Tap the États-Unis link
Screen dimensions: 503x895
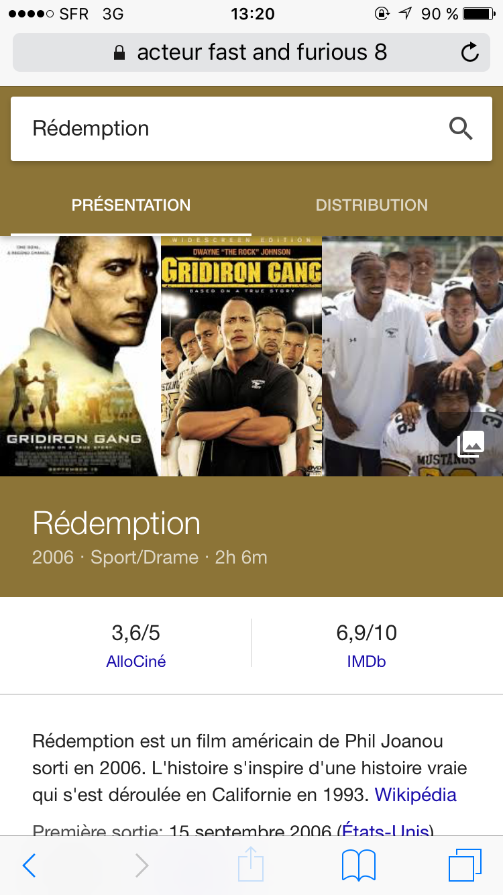tap(386, 831)
